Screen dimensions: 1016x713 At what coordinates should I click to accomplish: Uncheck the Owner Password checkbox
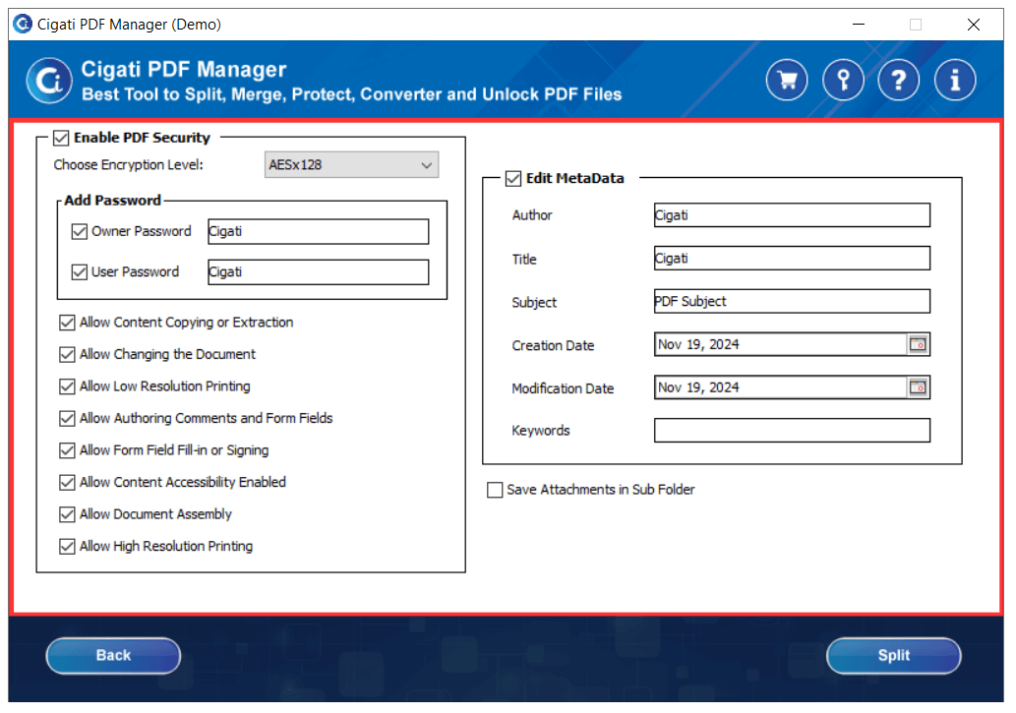(x=79, y=231)
